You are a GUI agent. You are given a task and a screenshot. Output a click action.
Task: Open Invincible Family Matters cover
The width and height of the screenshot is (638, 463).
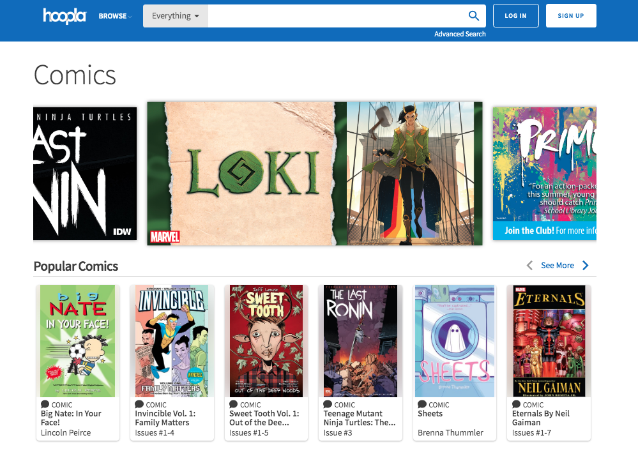[172, 341]
